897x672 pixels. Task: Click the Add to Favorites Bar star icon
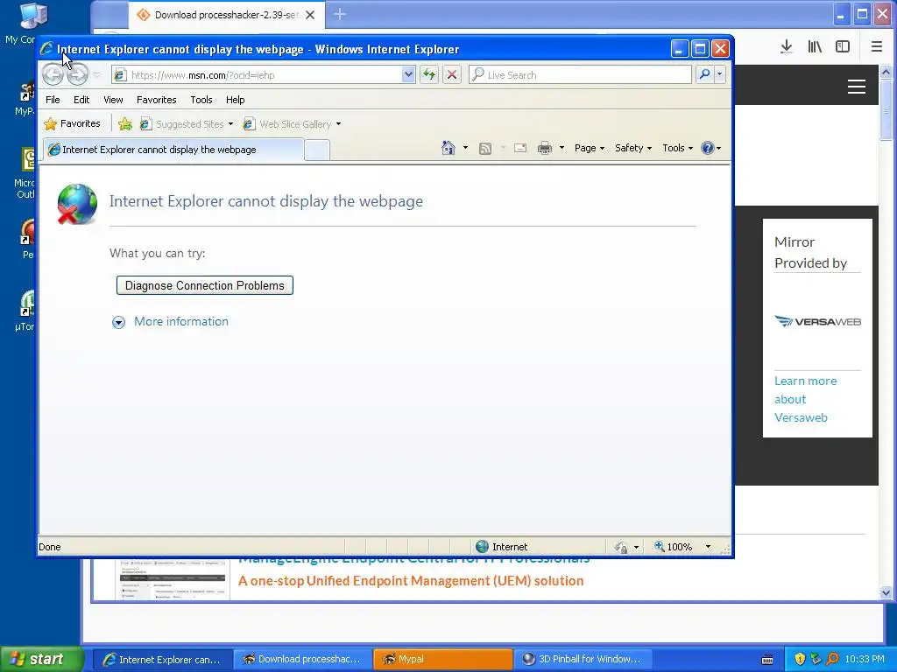125,124
